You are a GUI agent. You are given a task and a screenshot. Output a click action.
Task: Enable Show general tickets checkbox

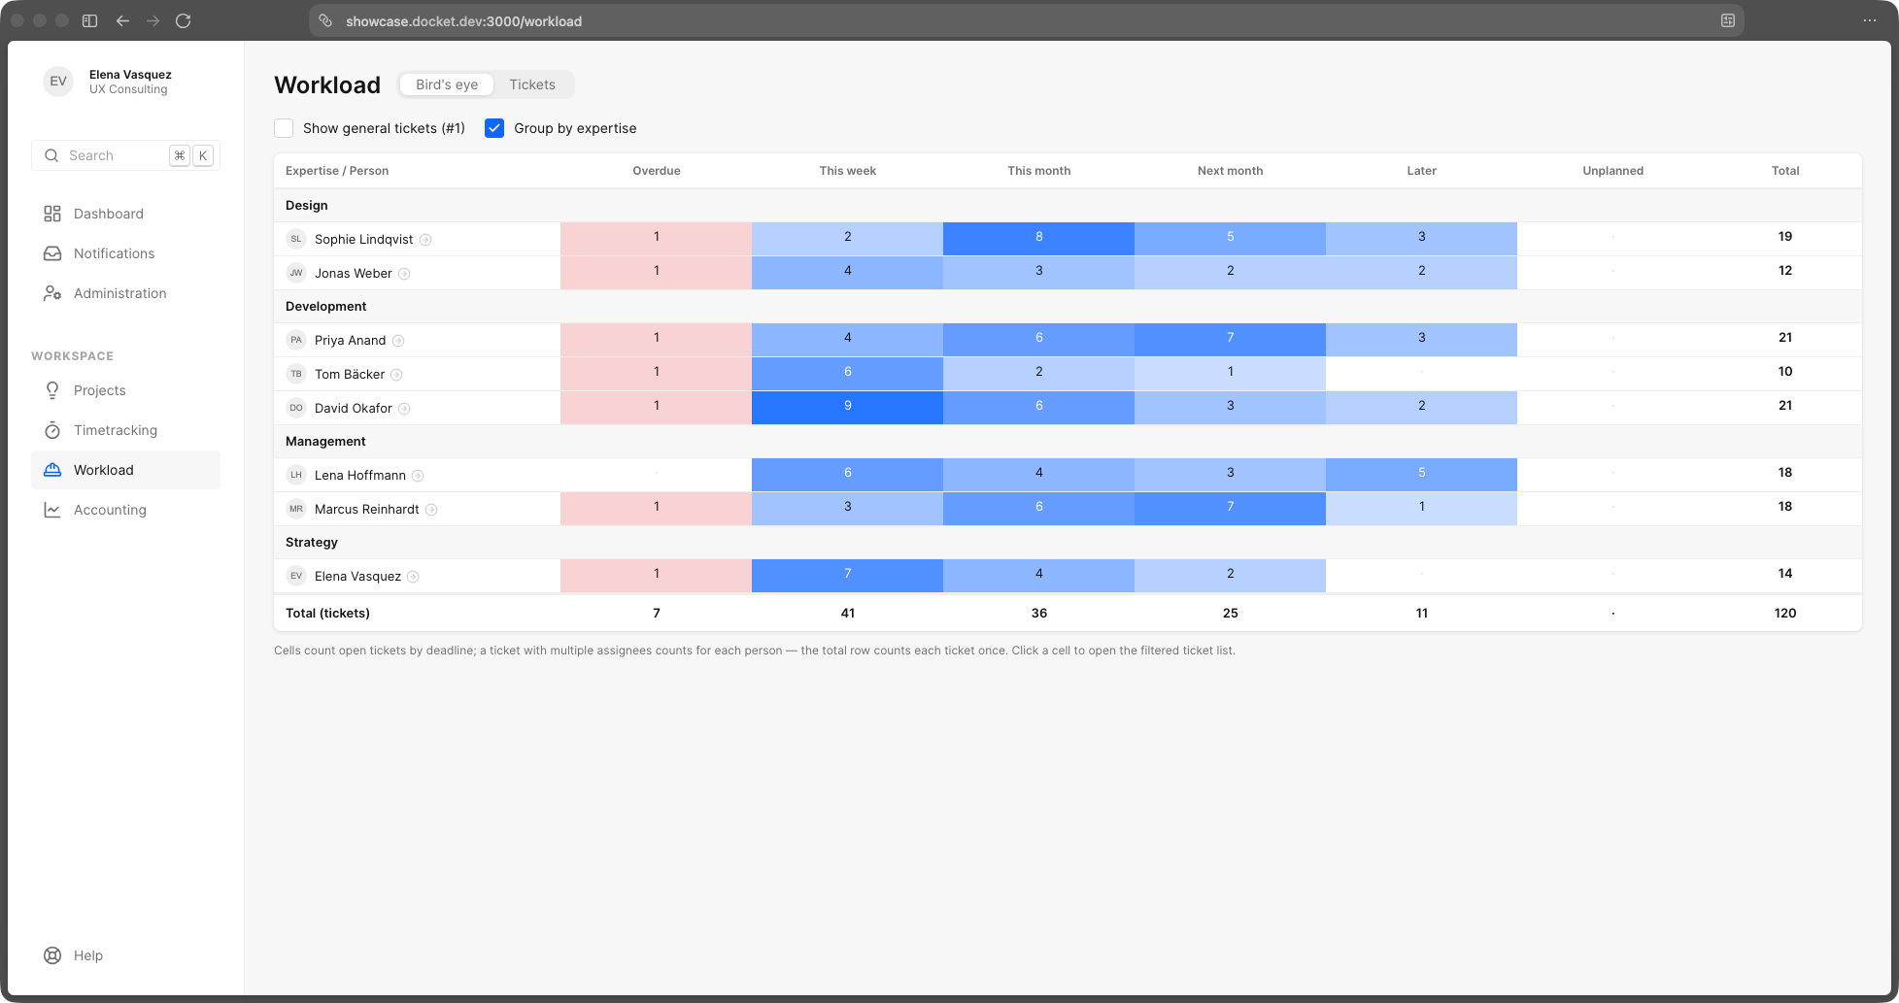click(284, 128)
